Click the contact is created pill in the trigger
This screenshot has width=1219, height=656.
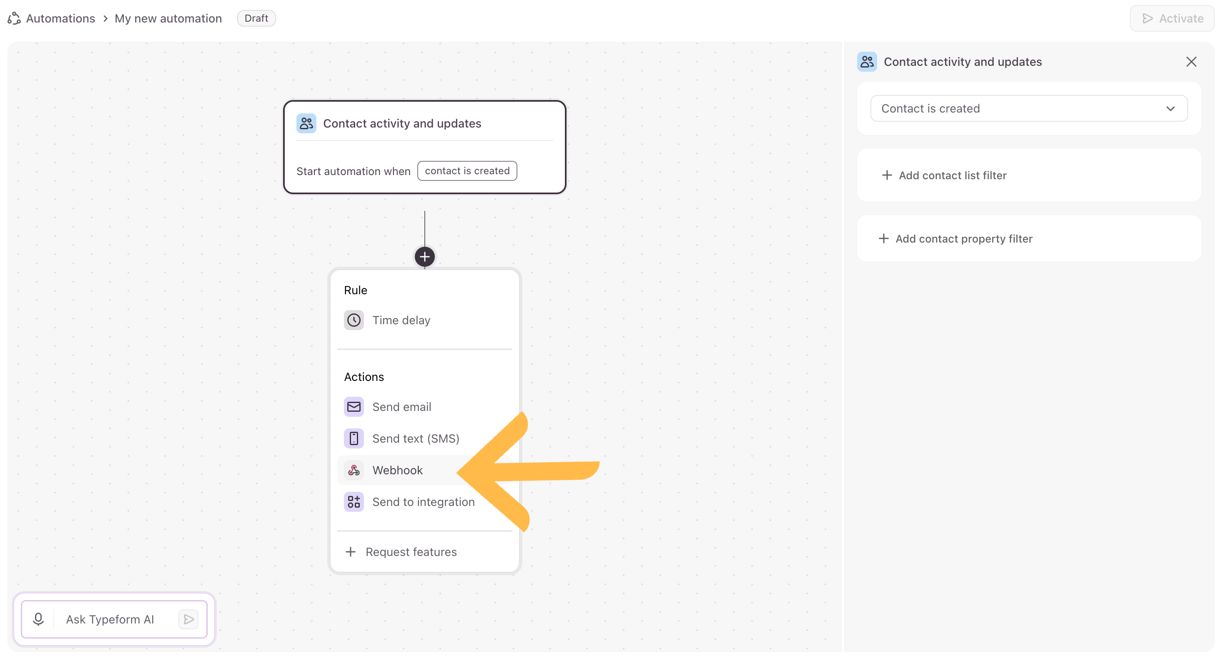pyautogui.click(x=467, y=171)
